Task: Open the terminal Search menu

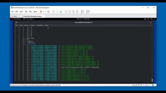Action: coord(32,25)
